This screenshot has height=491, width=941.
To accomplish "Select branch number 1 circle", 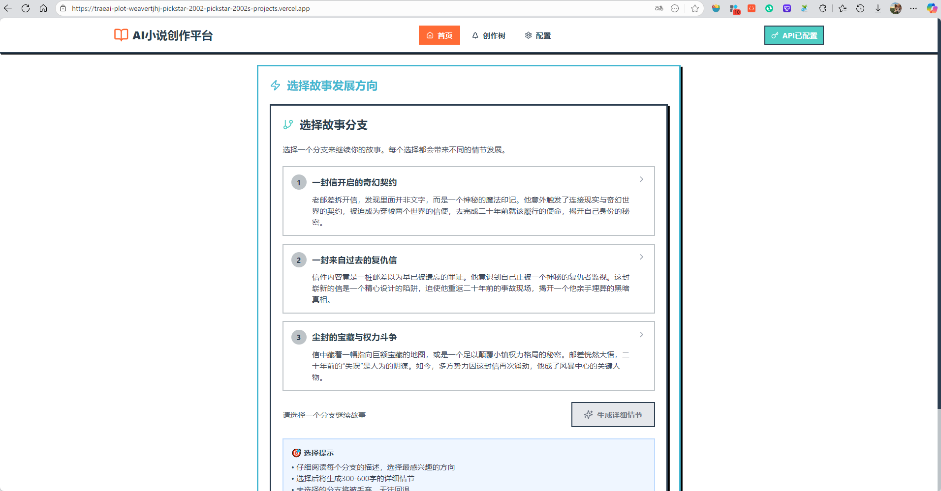I will coord(299,182).
